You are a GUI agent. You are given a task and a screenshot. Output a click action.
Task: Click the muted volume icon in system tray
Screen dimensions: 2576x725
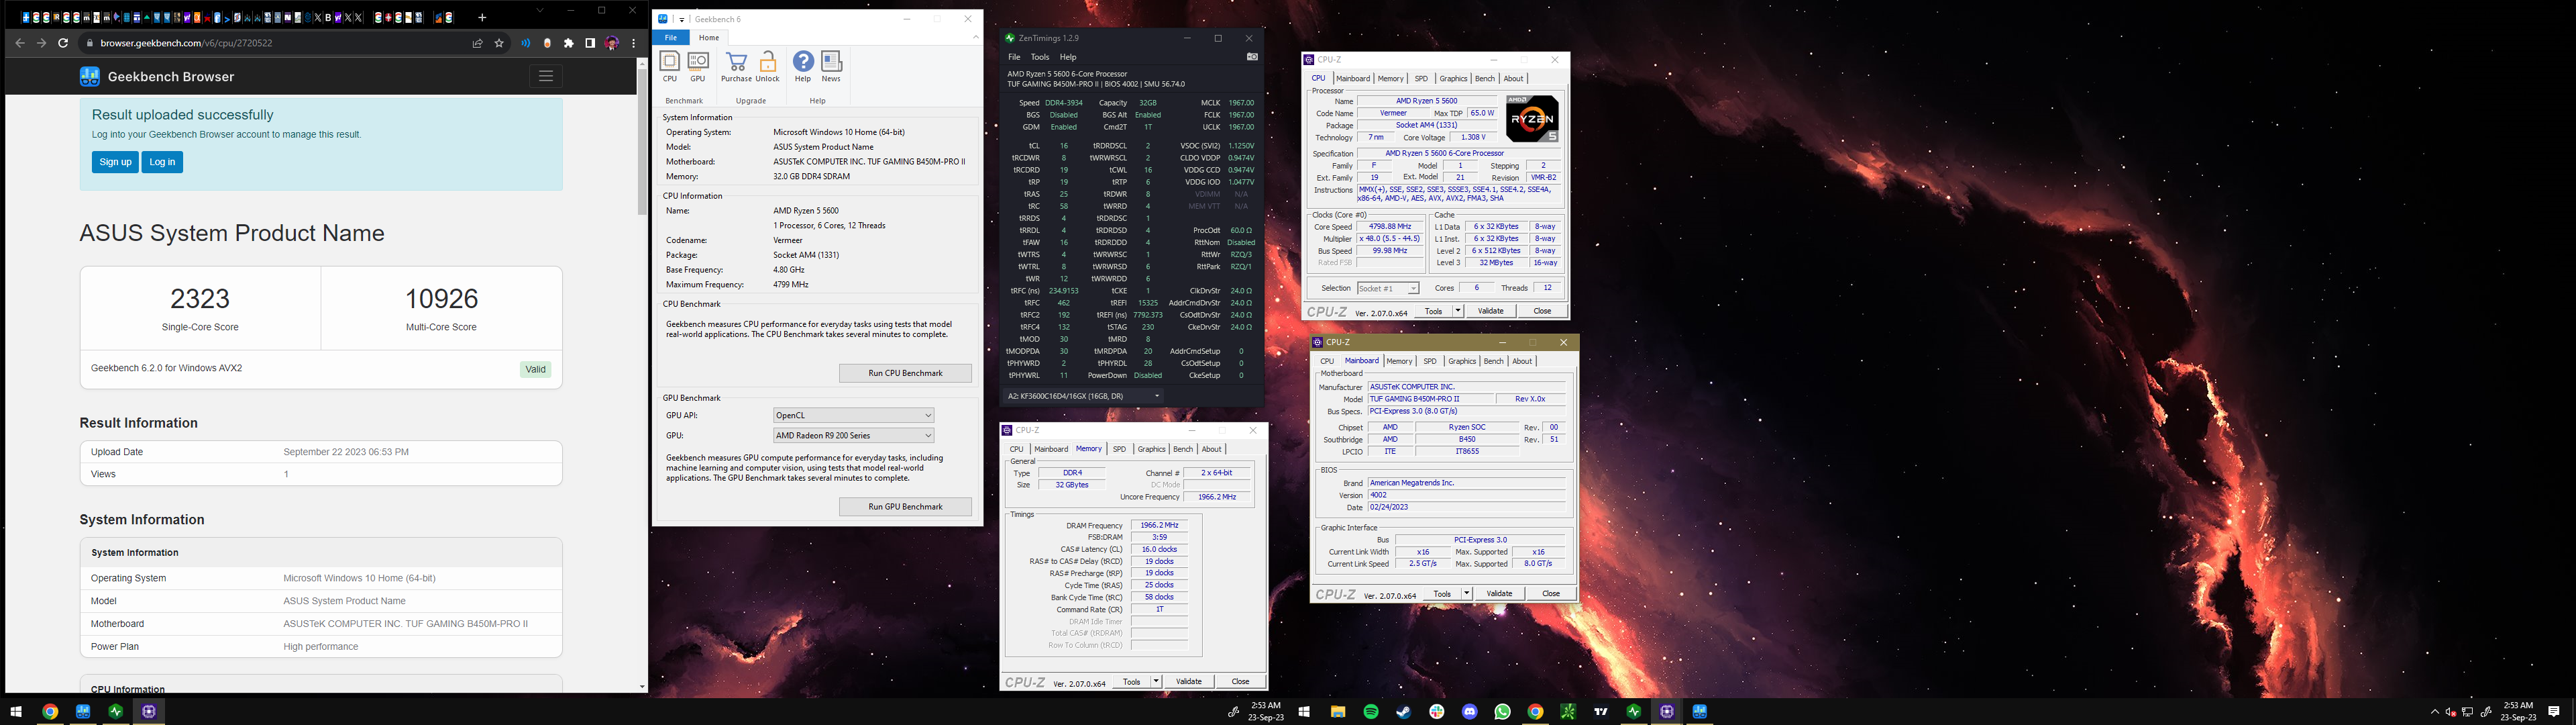2451,712
